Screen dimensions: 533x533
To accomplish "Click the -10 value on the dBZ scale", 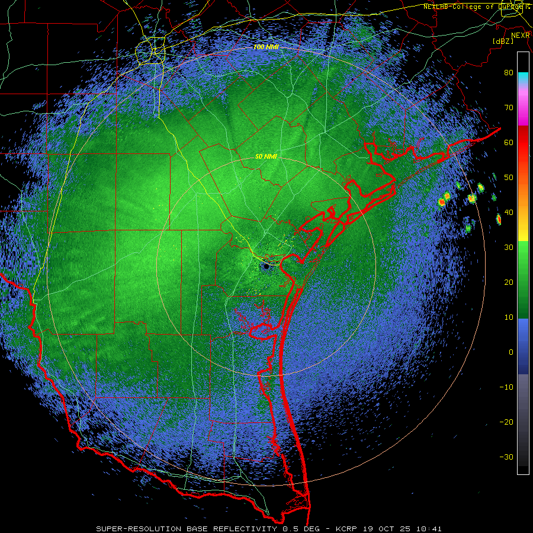I will coord(506,387).
